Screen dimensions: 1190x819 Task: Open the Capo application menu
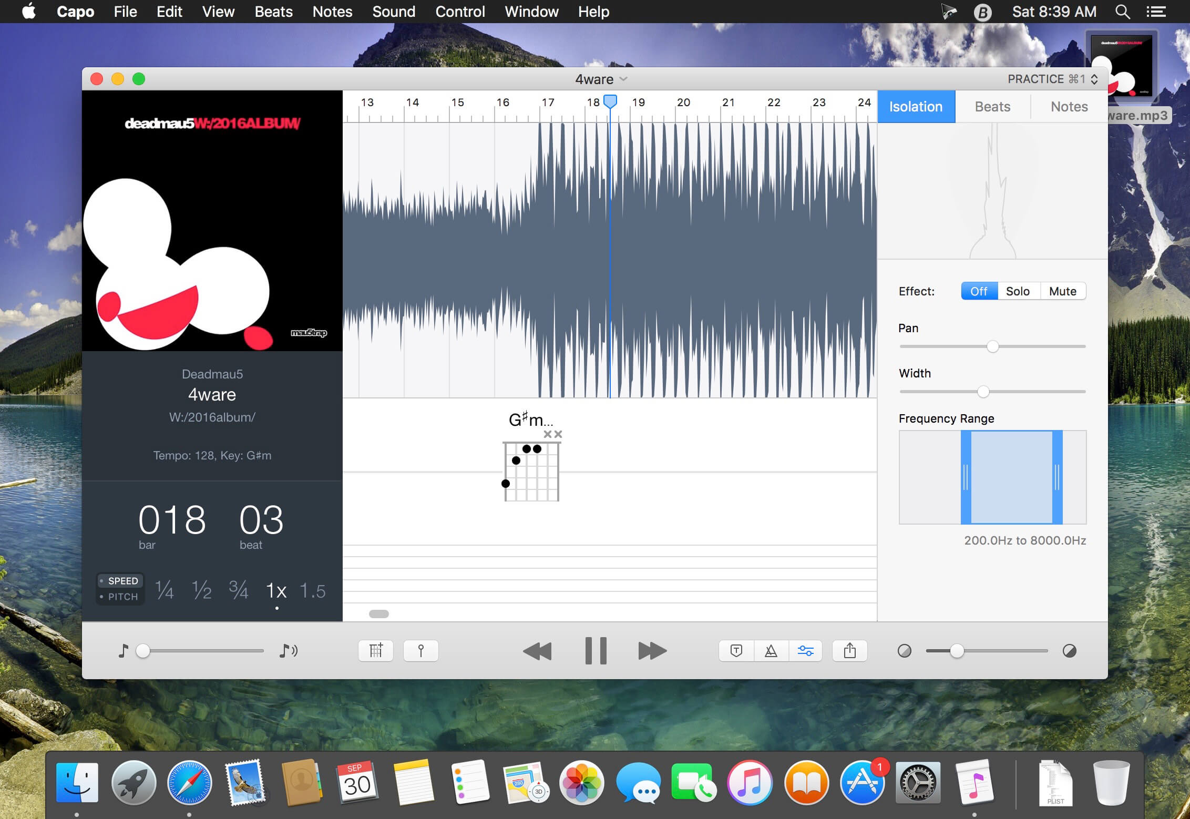coord(75,12)
